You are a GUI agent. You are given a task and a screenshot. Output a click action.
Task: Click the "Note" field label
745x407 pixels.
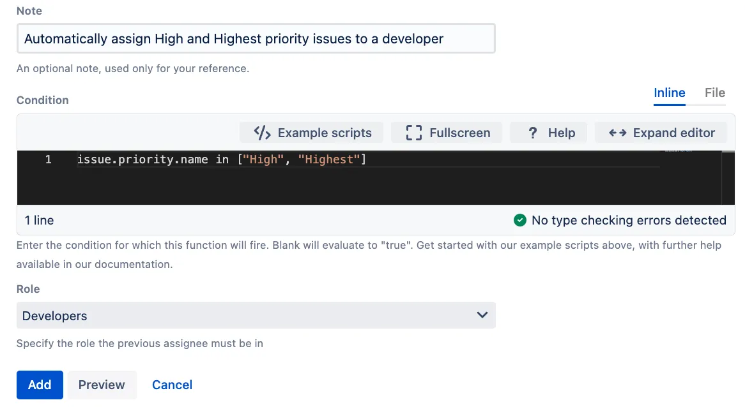(x=29, y=11)
